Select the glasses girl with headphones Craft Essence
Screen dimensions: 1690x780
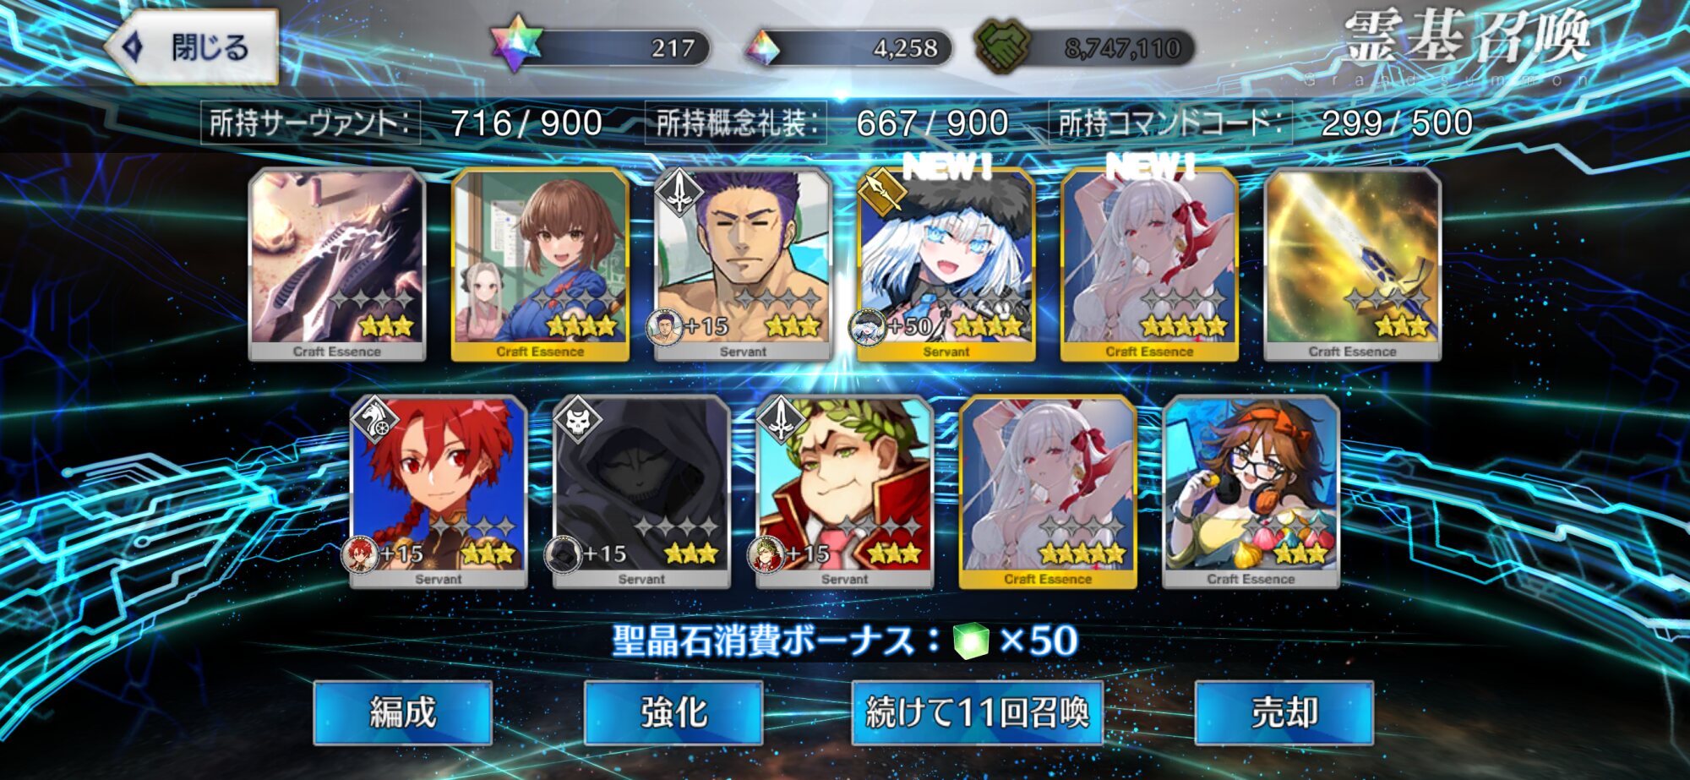(1251, 493)
